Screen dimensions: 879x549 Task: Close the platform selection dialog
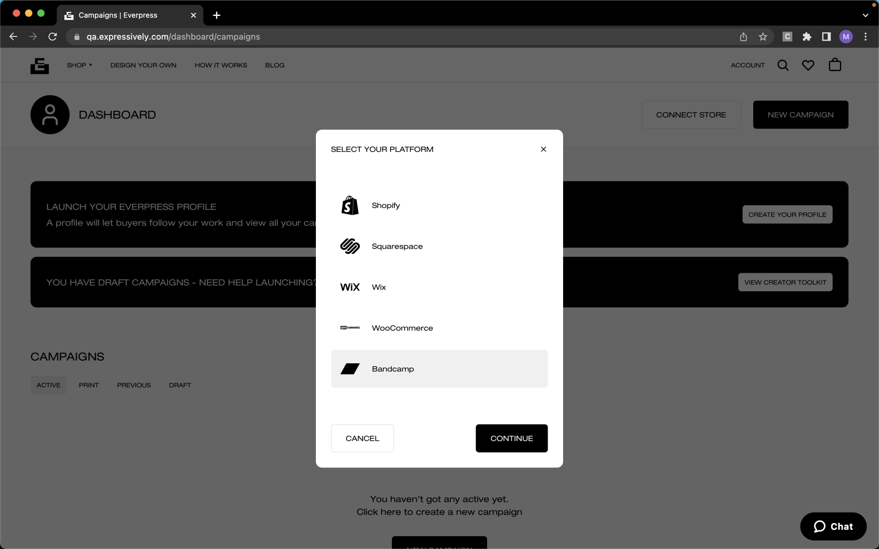click(543, 149)
